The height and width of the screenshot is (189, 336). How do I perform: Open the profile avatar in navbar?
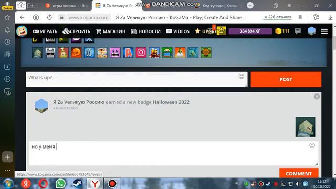311,31
